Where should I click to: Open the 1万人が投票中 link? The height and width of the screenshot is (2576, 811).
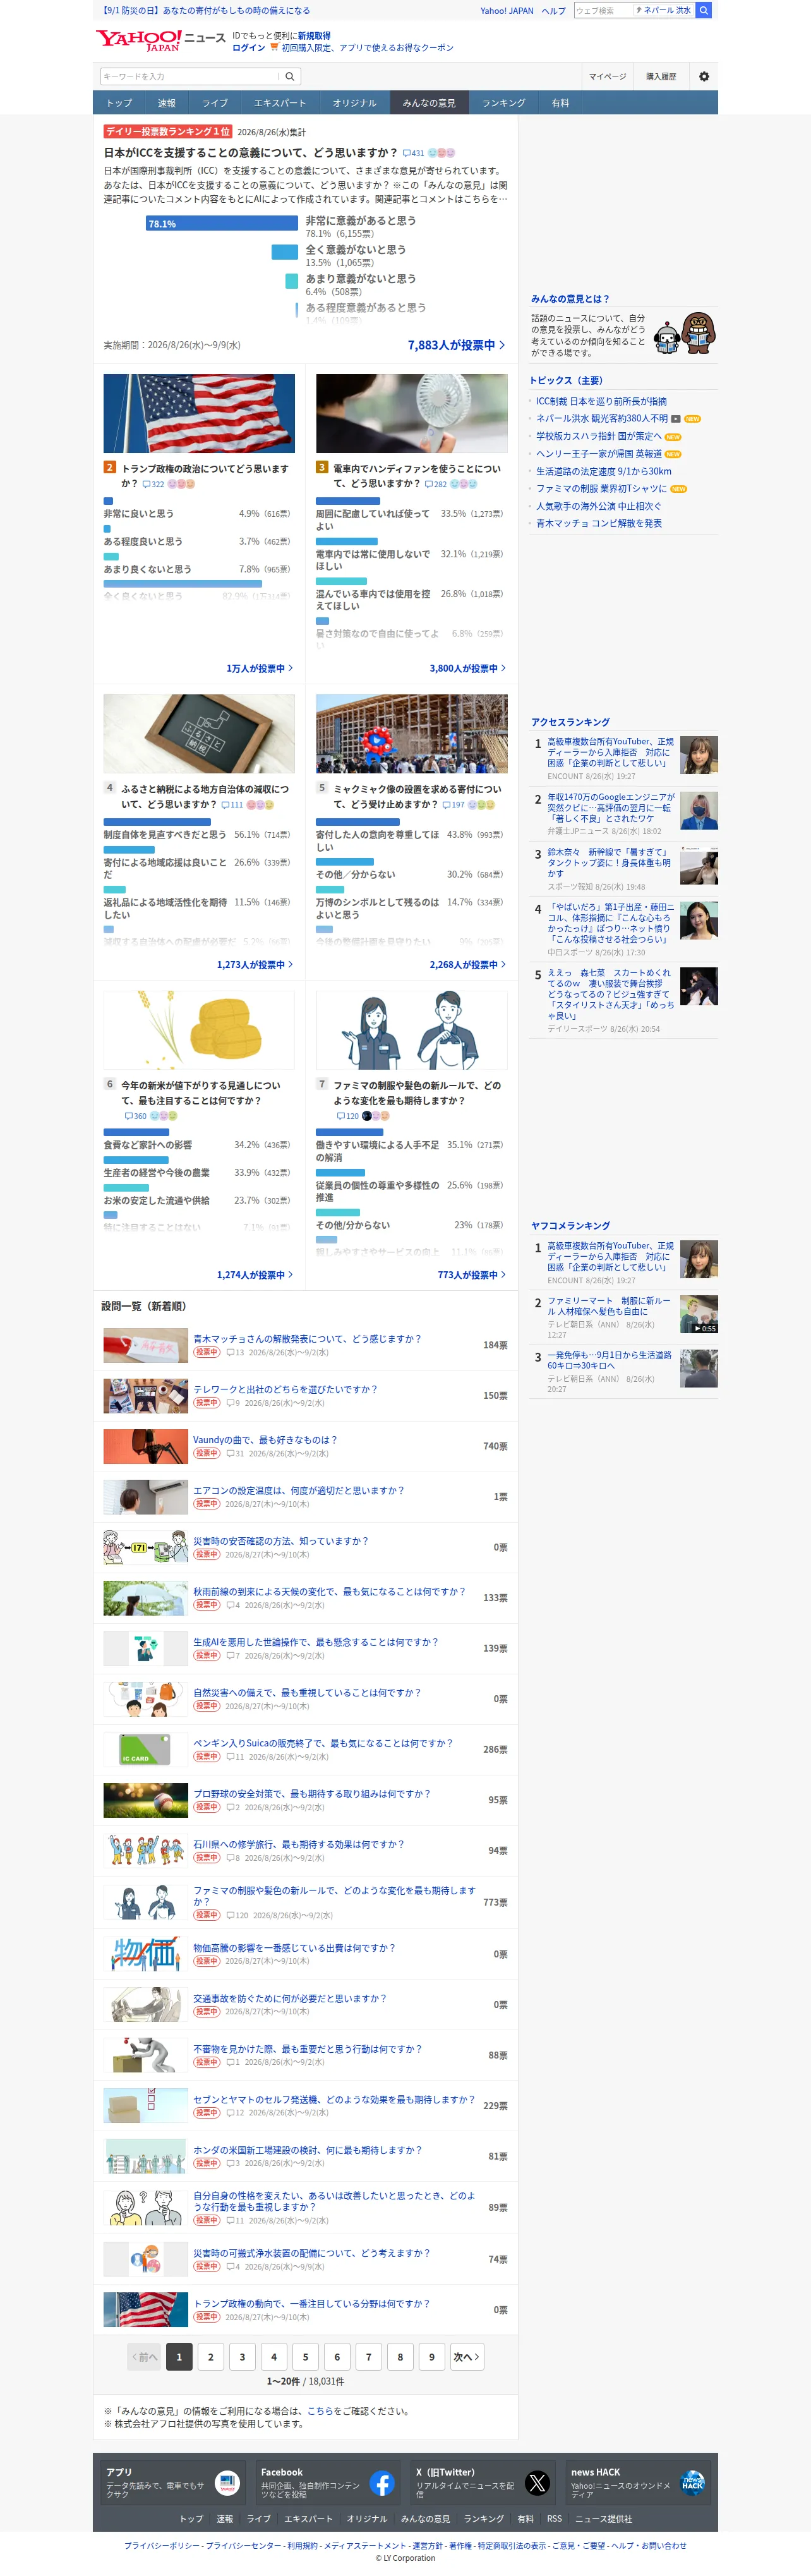pos(259,668)
